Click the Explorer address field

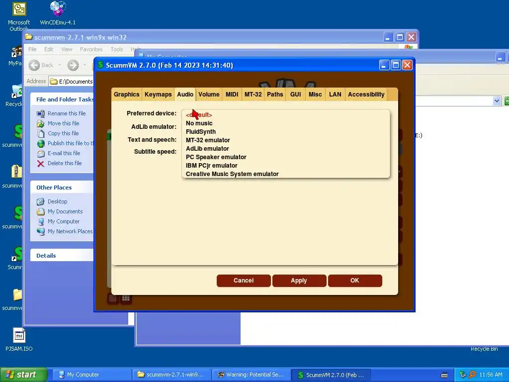(72, 81)
